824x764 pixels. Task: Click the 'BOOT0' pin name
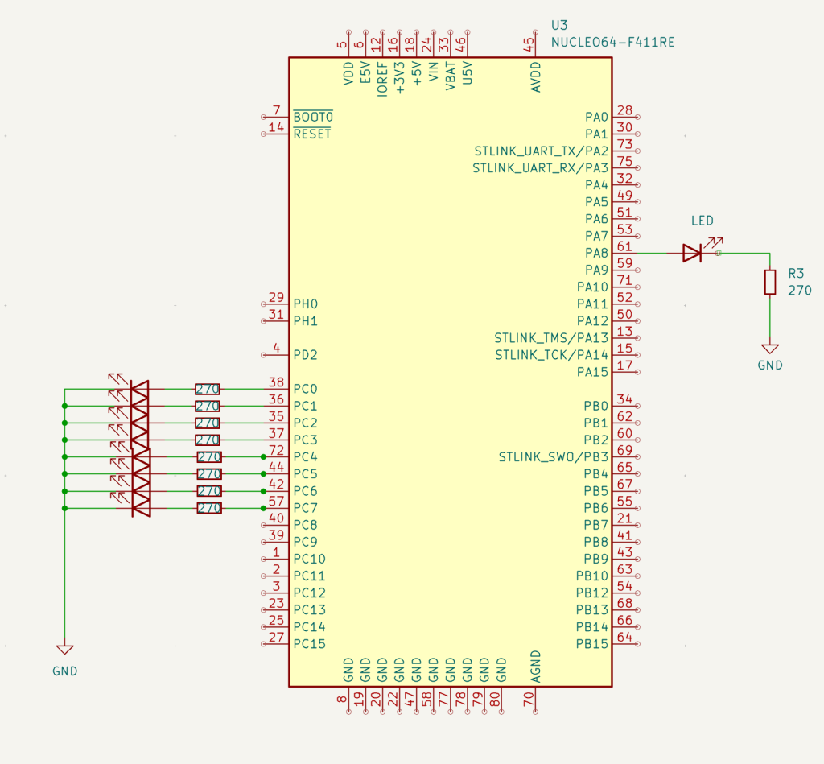coord(313,117)
